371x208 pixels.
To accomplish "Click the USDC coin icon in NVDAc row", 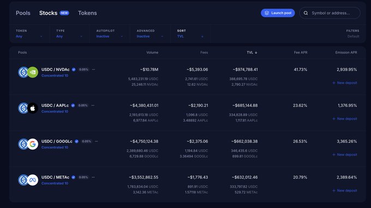I will pos(23,72).
